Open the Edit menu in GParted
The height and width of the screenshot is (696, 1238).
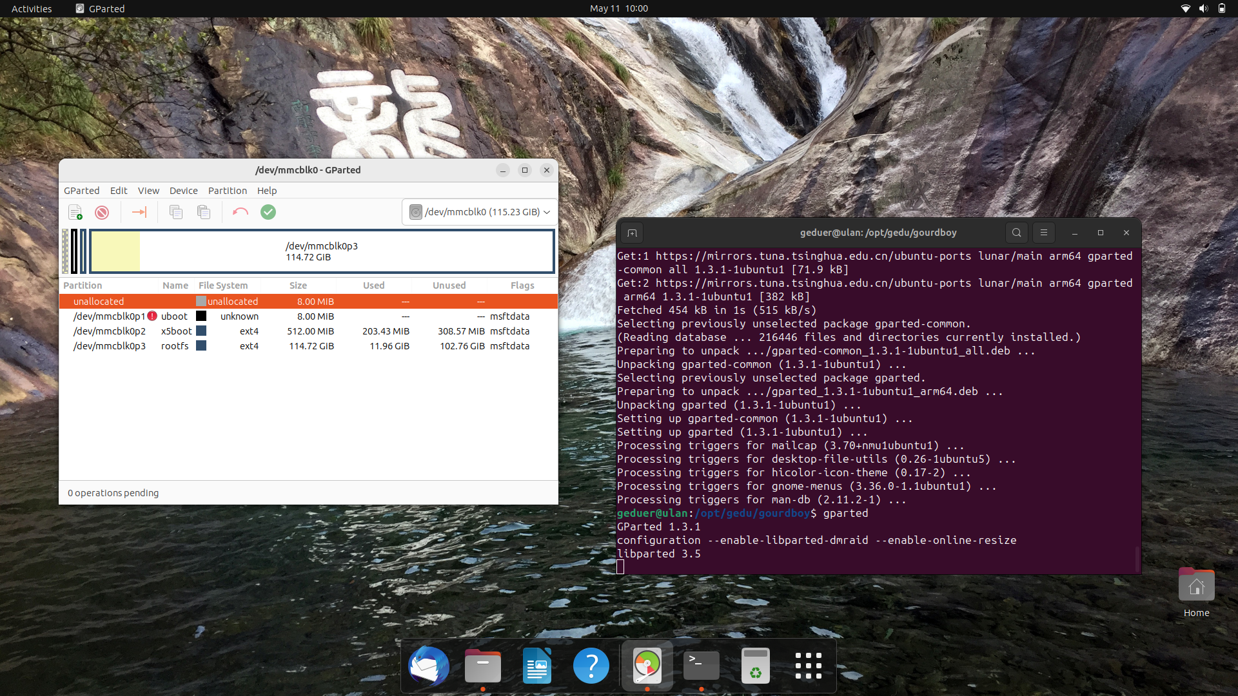point(119,191)
